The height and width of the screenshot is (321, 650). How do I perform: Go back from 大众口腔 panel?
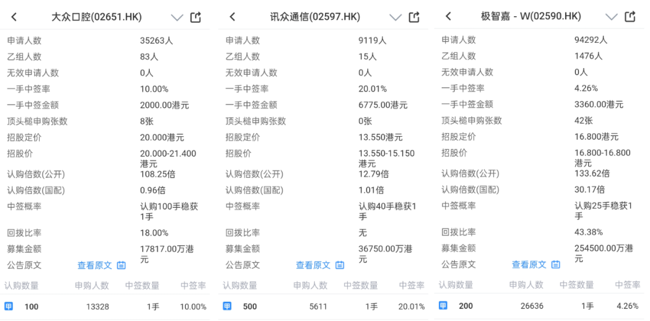[x=14, y=17]
